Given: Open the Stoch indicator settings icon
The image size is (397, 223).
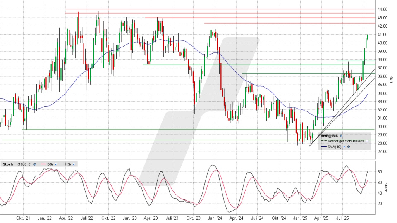Looking at the screenshot, I should (x=34, y=164).
